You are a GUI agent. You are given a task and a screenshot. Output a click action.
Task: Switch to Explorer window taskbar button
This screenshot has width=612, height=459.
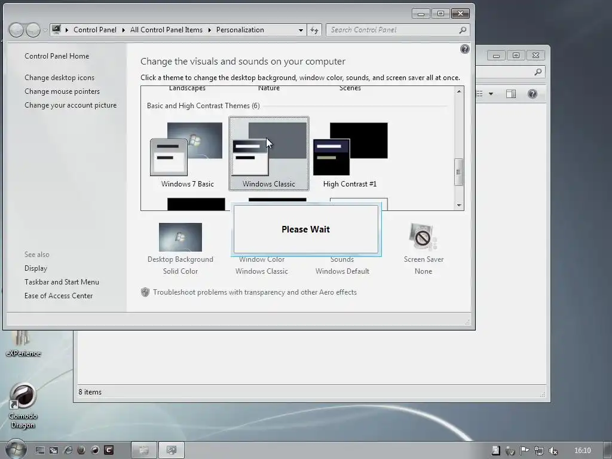click(x=144, y=450)
